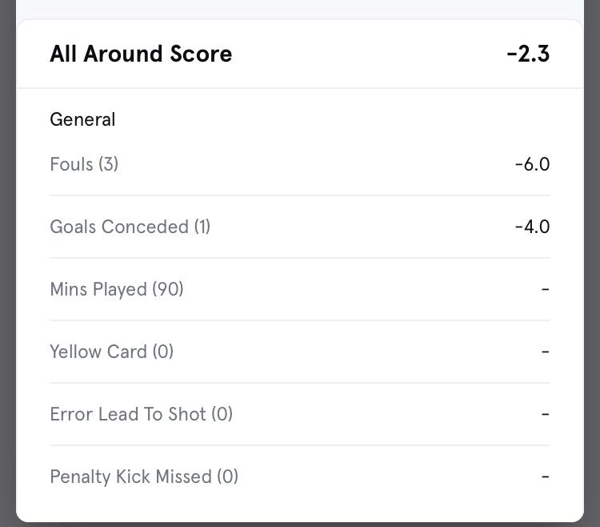The image size is (600, 527).
Task: Click the divider between Fouls and Goals Conceded
Action: click(300, 195)
